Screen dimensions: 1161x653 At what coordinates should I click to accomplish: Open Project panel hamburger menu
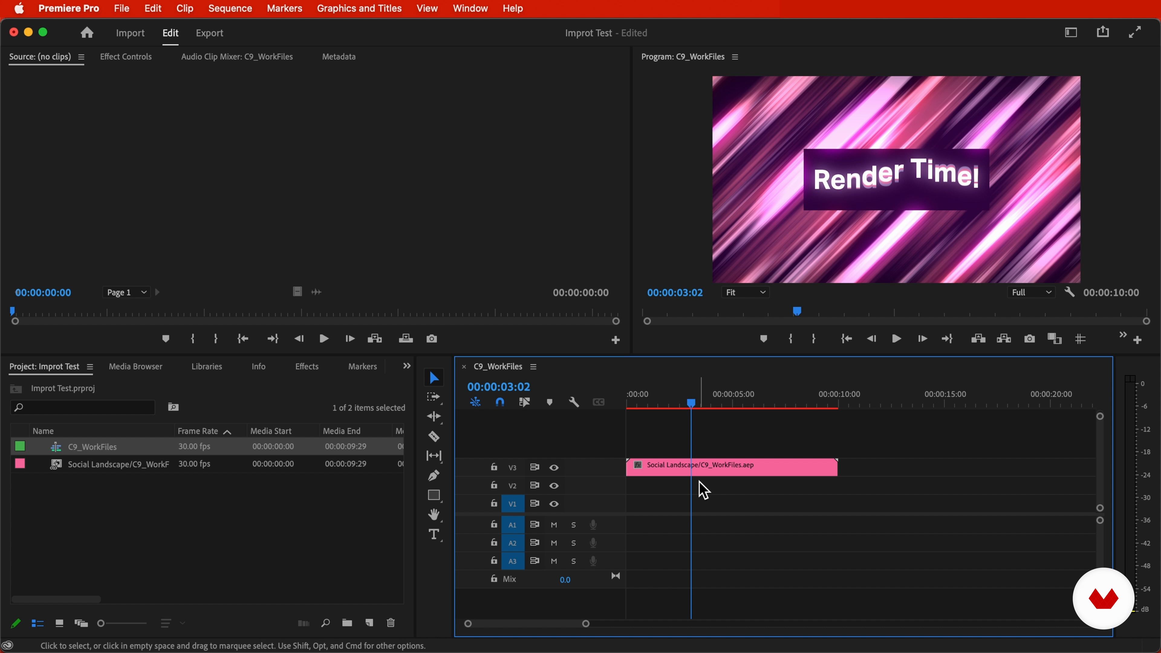click(90, 367)
